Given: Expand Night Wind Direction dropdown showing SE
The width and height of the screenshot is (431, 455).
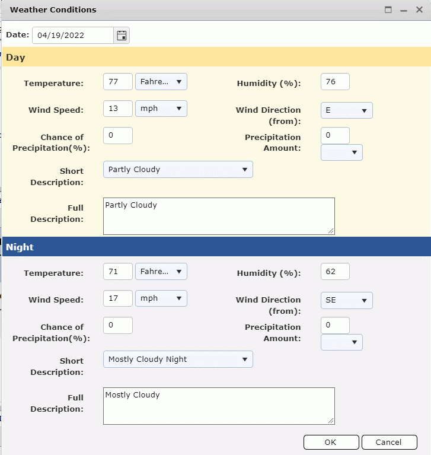Looking at the screenshot, I should point(347,300).
